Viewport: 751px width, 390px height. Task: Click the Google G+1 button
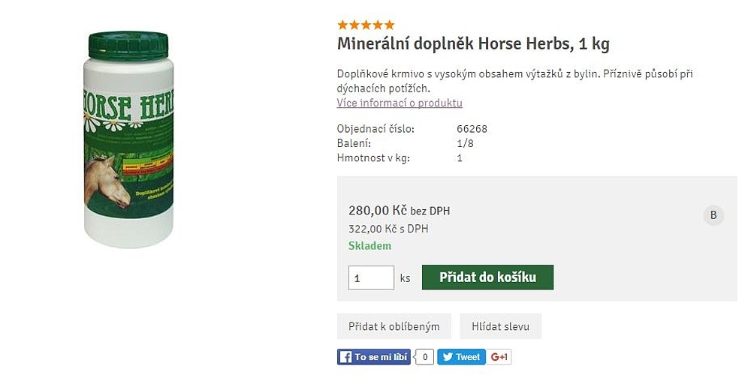click(x=500, y=357)
